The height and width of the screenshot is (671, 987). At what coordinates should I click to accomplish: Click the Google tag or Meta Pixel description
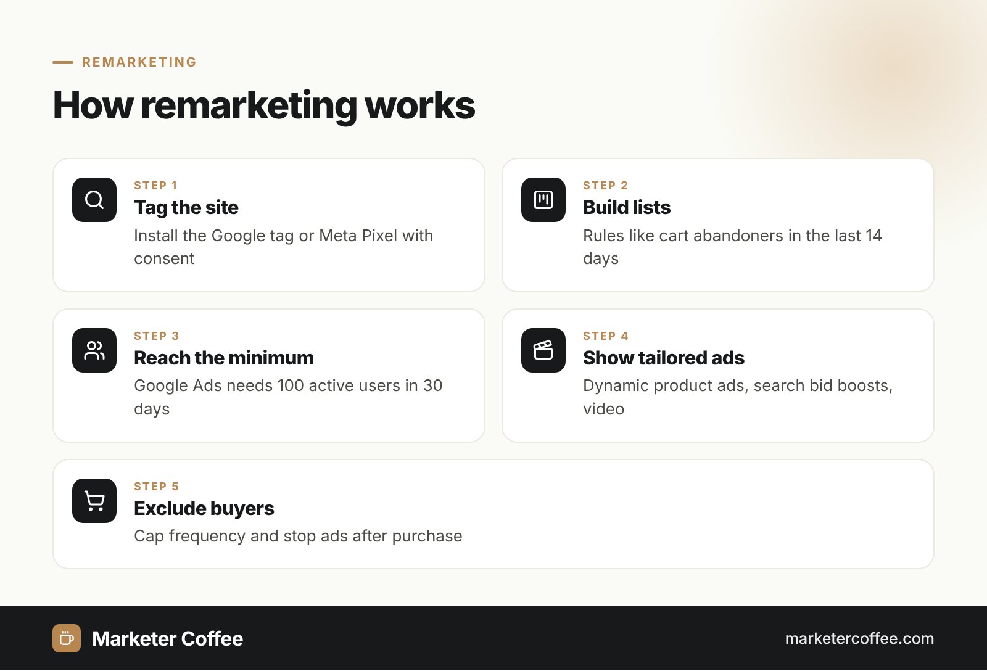tap(284, 247)
